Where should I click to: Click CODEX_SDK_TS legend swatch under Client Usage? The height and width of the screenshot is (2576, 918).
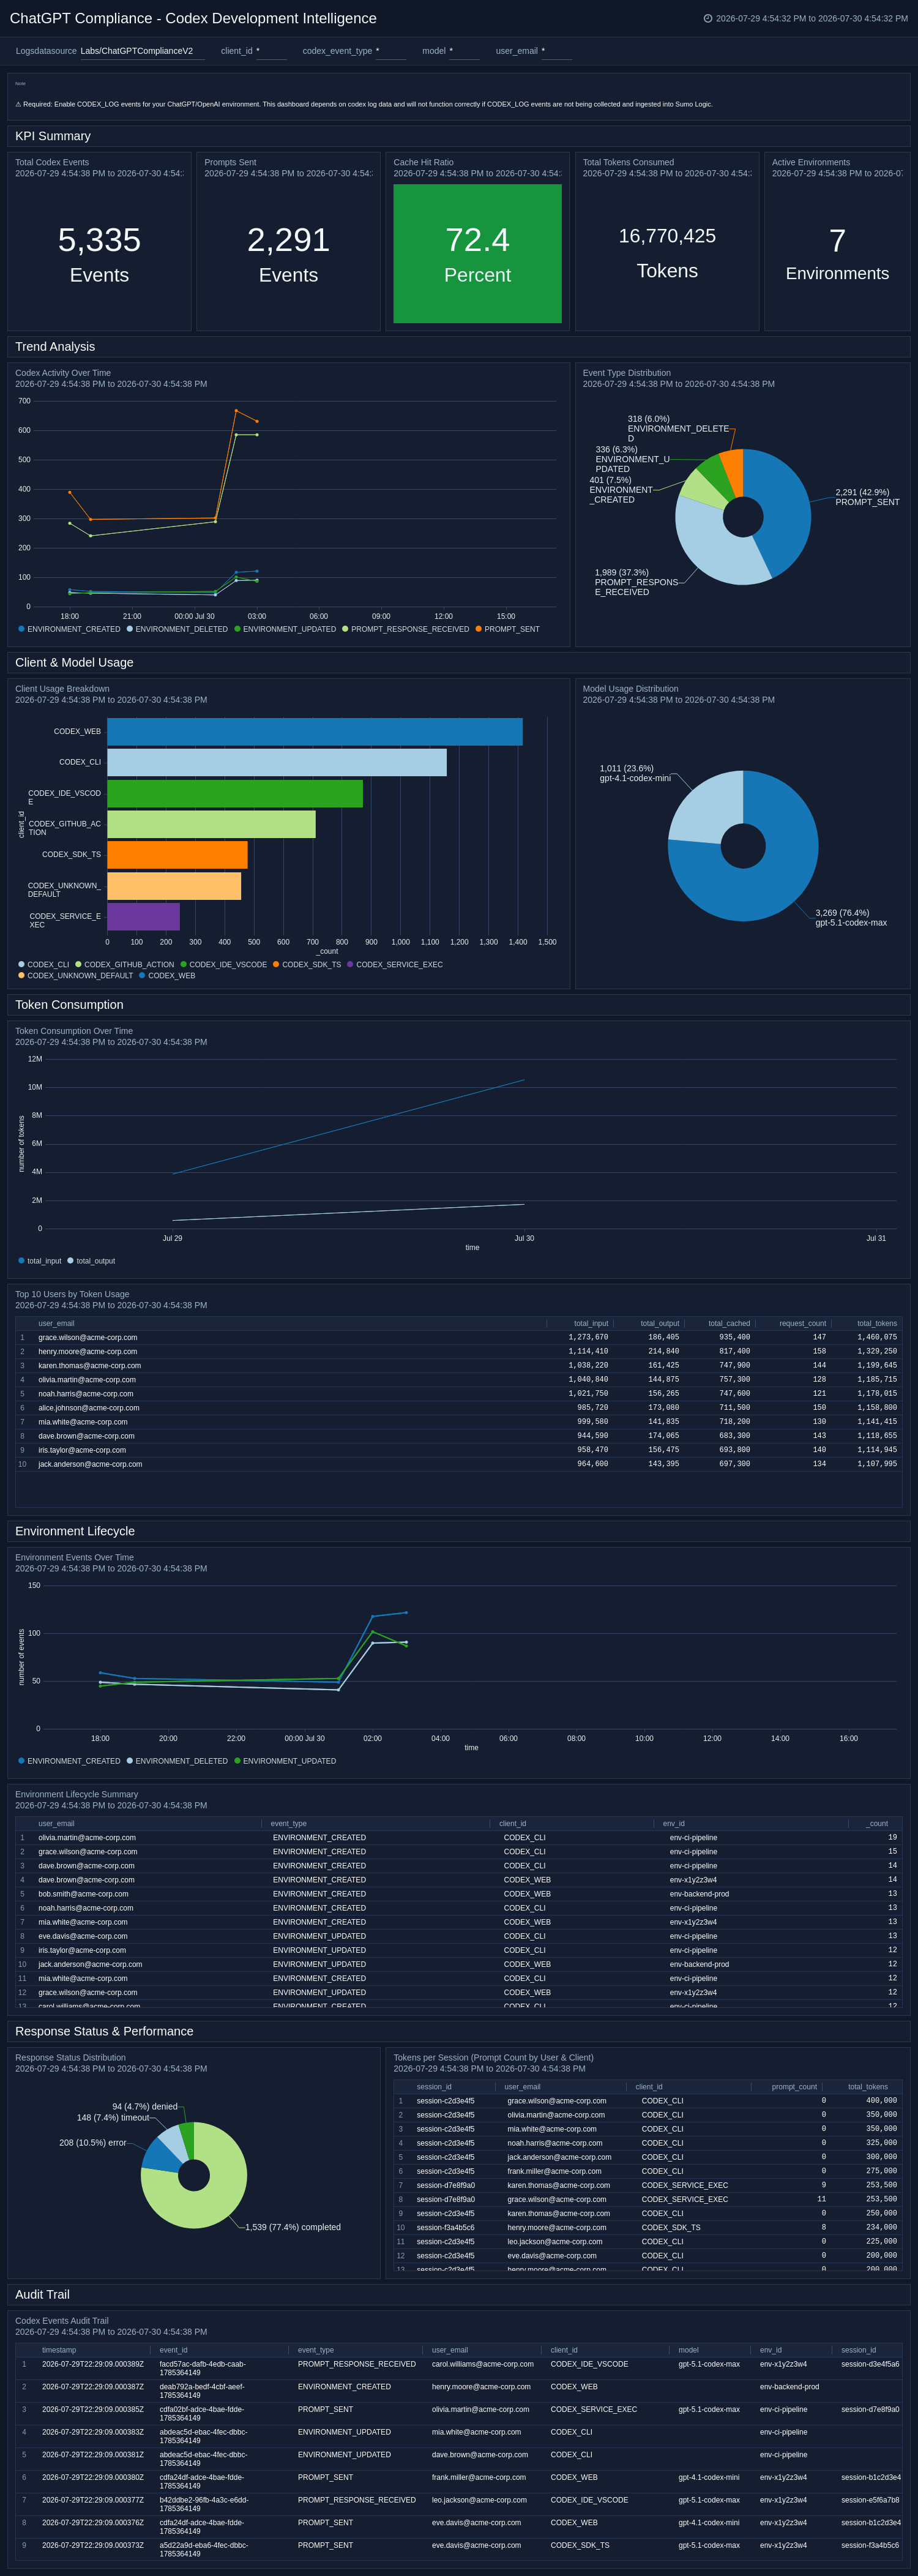(276, 965)
